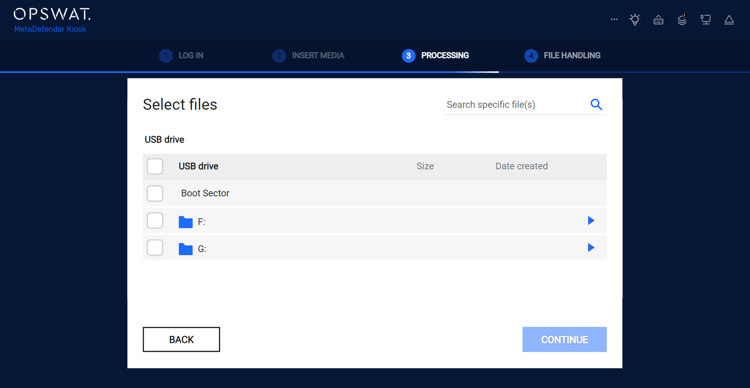Screen dimensions: 750x388
Task: Open the G: folder row
Action: tap(202, 249)
